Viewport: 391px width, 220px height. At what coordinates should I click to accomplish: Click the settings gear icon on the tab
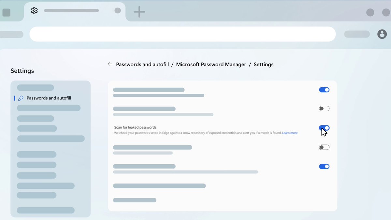(34, 11)
